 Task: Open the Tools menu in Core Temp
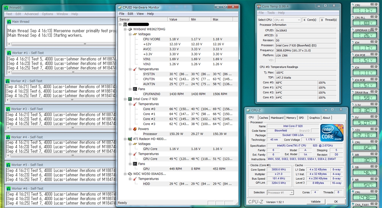tap(271, 13)
